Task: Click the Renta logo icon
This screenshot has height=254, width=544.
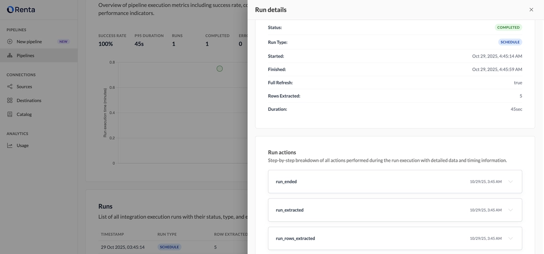Action: [x=10, y=10]
